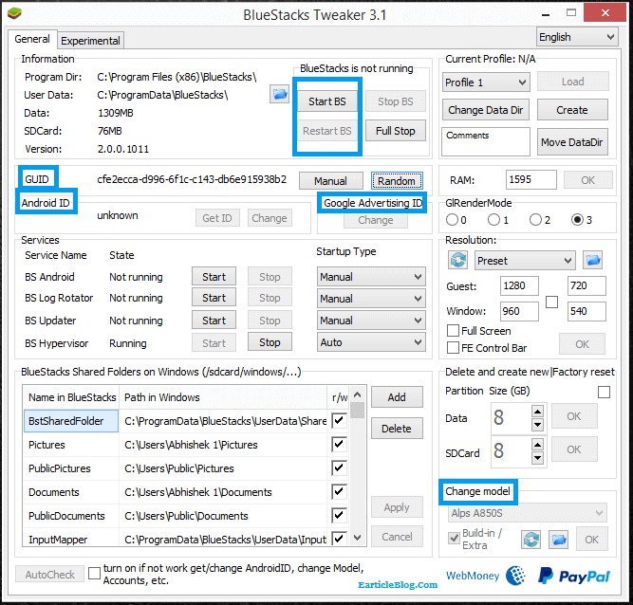The image size is (633, 605).
Task: Click the folder icon in Change model section
Action: coord(559,540)
